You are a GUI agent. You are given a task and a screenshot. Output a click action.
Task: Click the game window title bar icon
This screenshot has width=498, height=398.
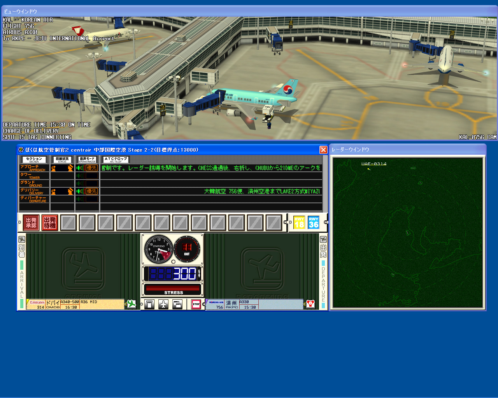tap(21, 150)
